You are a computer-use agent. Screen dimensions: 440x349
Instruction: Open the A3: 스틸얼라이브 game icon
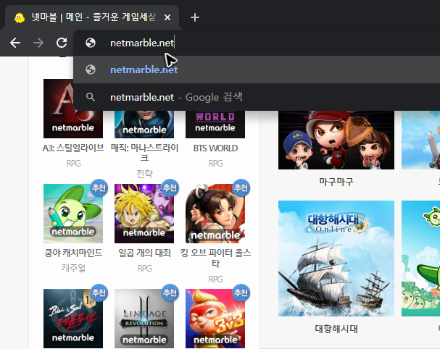(73, 109)
